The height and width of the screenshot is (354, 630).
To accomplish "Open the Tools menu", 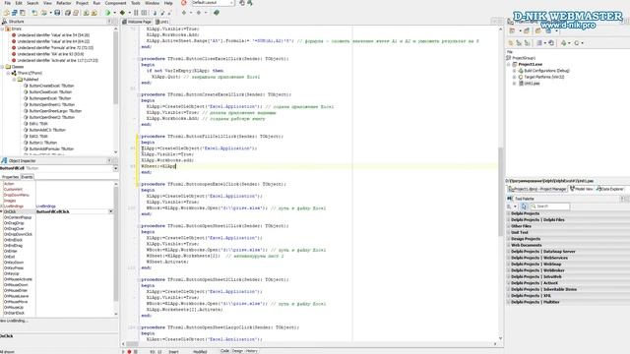I will [x=136, y=3].
